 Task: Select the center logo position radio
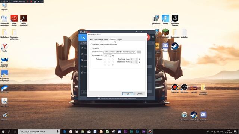click(x=109, y=62)
